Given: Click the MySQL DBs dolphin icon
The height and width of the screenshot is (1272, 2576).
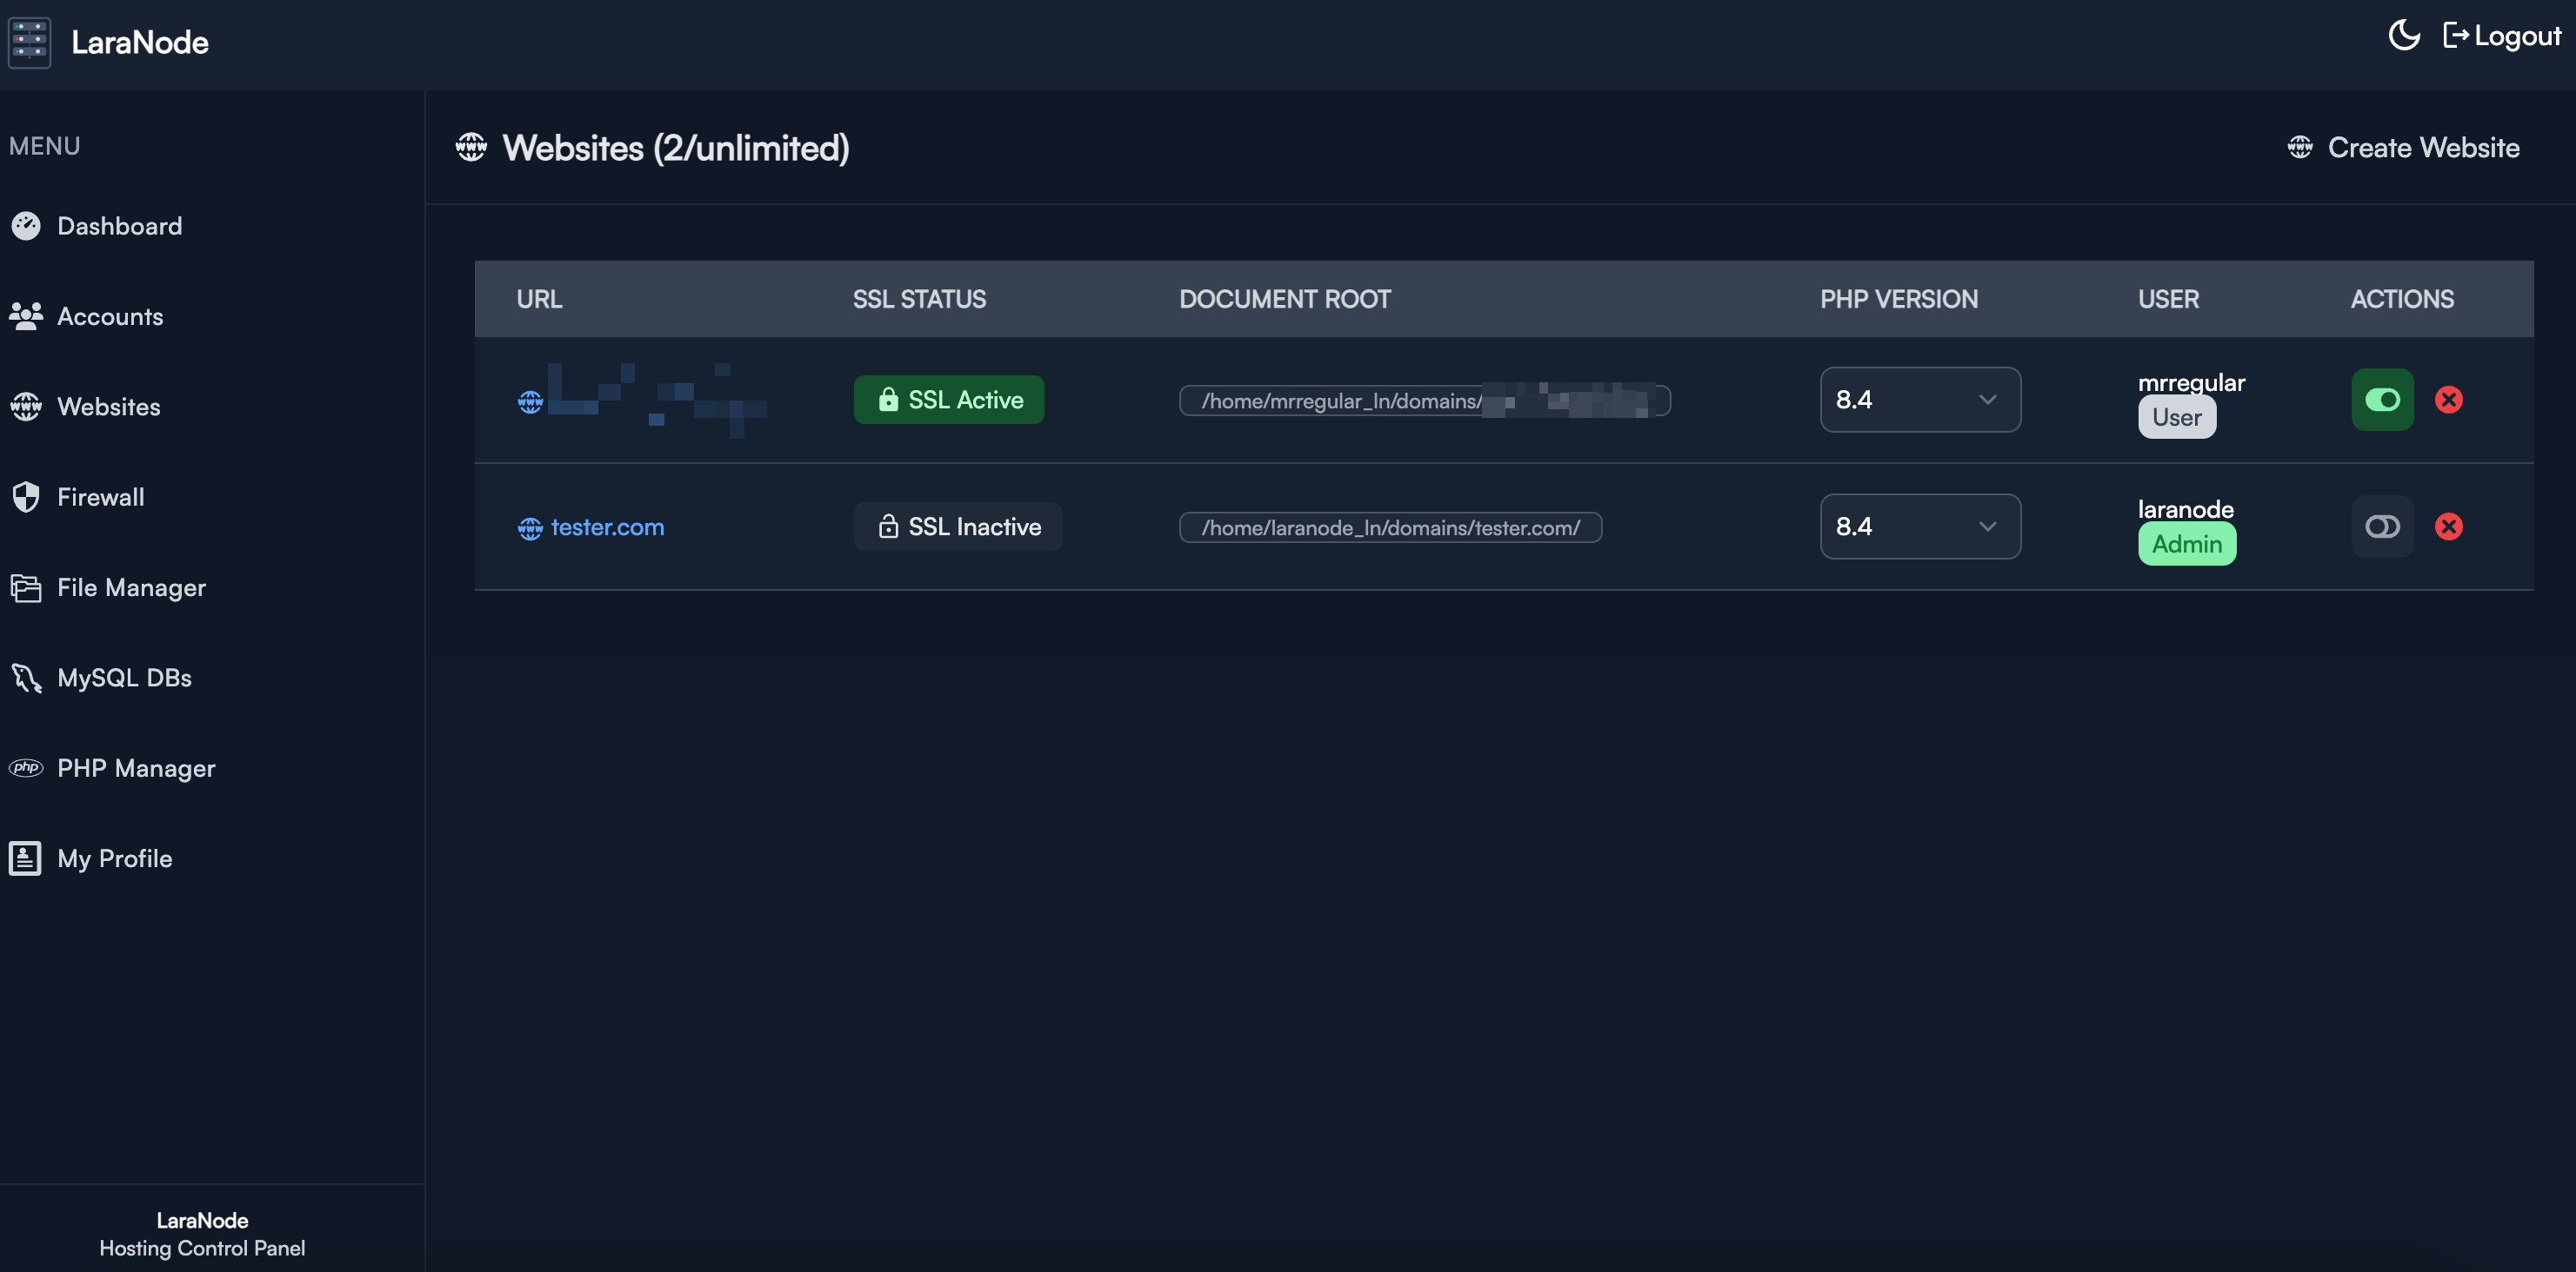Looking at the screenshot, I should click(26, 678).
